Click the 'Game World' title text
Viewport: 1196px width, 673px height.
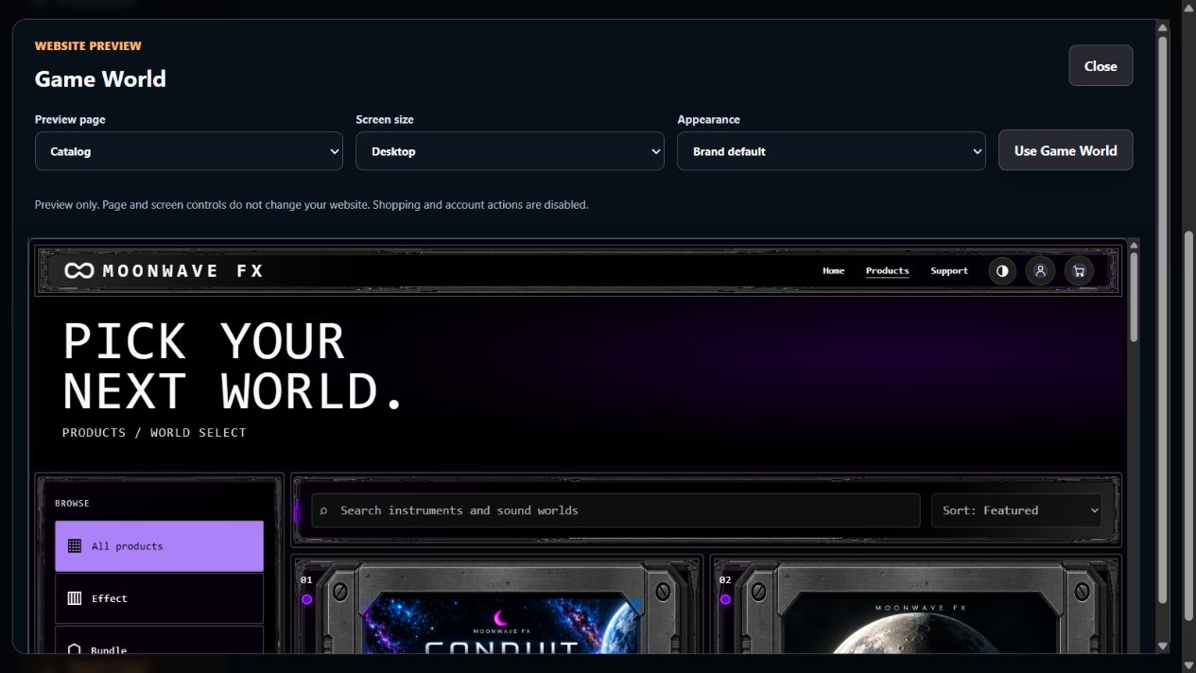pyautogui.click(x=100, y=79)
